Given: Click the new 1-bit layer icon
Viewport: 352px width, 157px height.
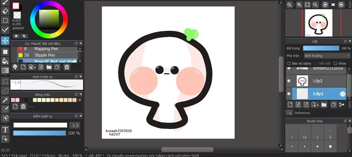Looking at the screenshot, I should click(x=306, y=104).
